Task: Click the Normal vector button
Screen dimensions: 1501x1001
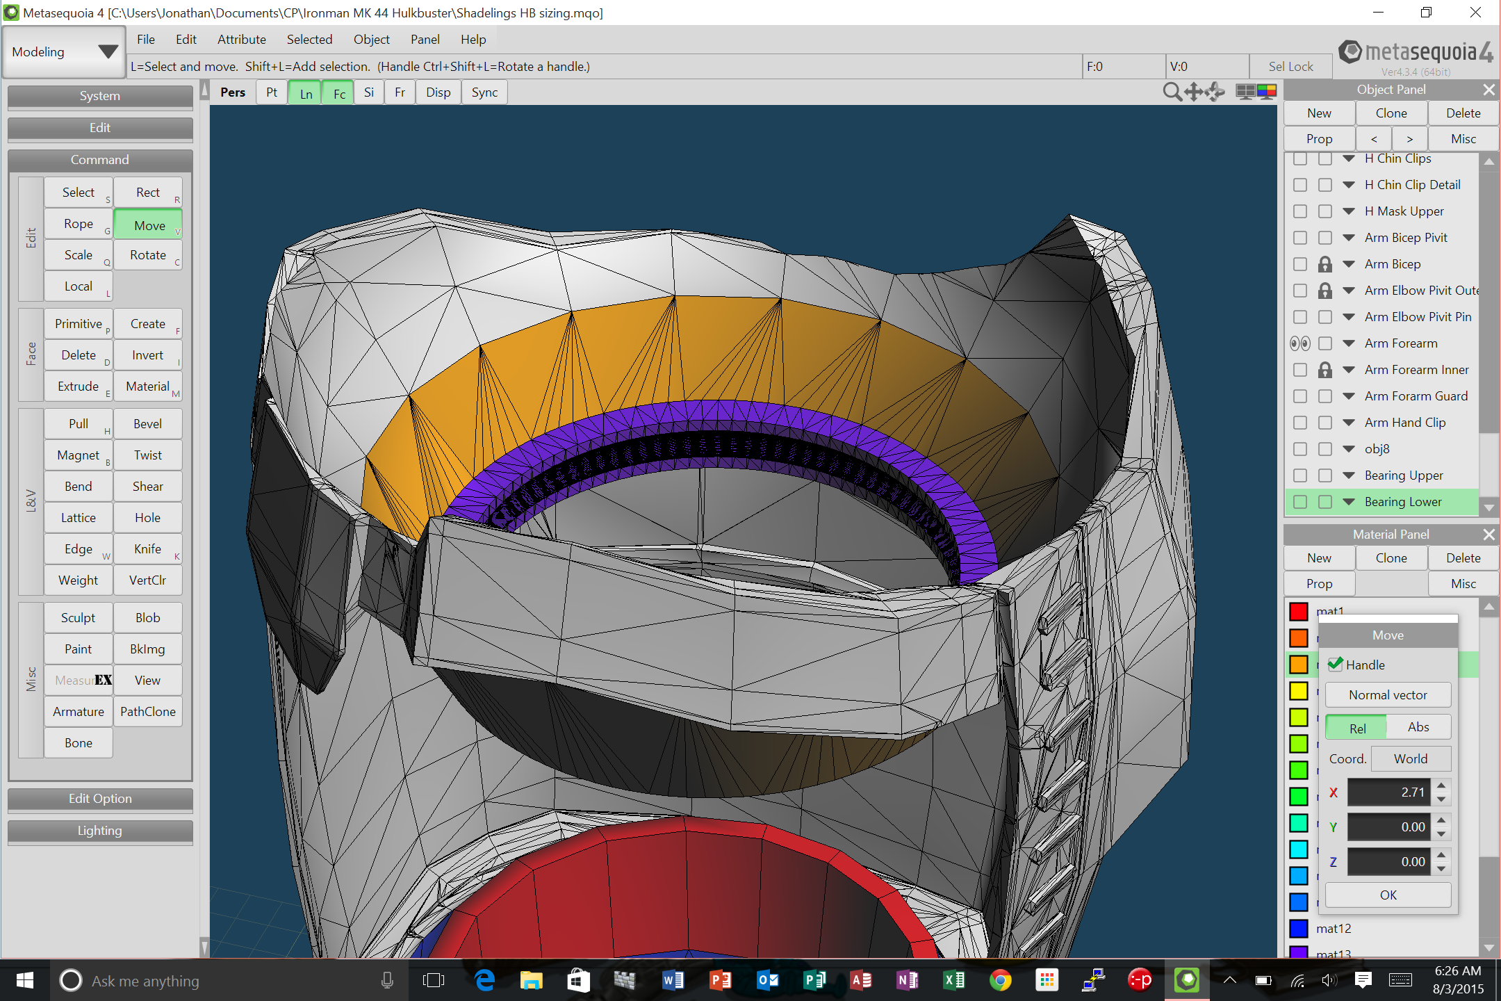Action: click(x=1388, y=695)
